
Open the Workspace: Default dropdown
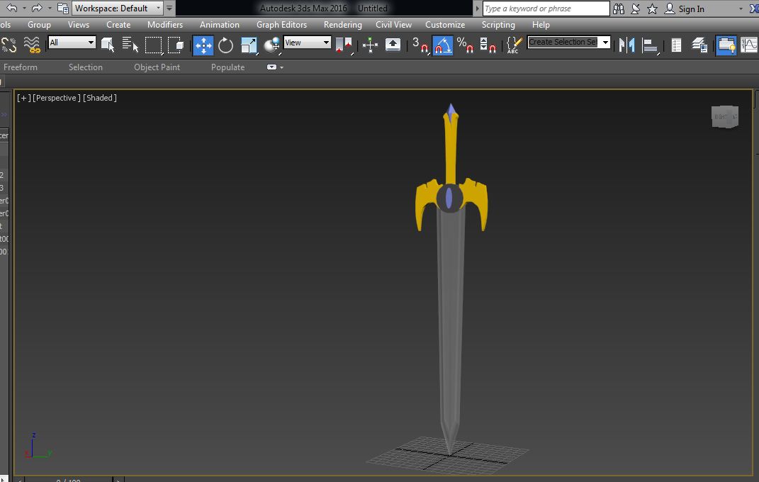(117, 9)
